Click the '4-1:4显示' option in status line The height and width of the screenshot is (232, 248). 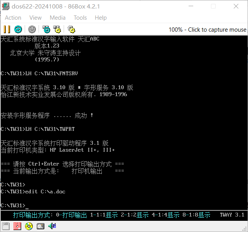click(165, 215)
